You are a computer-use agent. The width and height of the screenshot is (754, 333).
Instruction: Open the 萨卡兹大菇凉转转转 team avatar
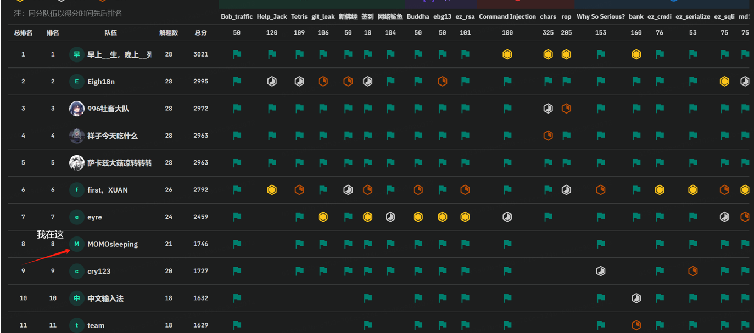(x=77, y=163)
